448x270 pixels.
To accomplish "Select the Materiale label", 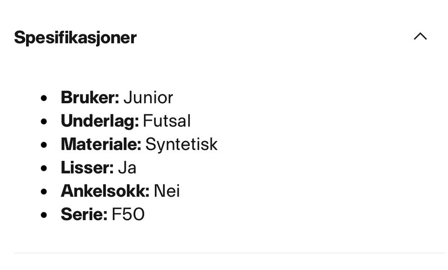I will pos(101,144).
